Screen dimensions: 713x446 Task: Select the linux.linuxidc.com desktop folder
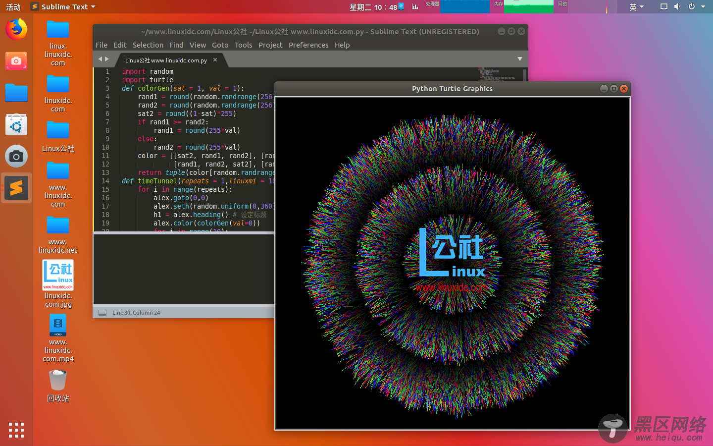(x=58, y=43)
